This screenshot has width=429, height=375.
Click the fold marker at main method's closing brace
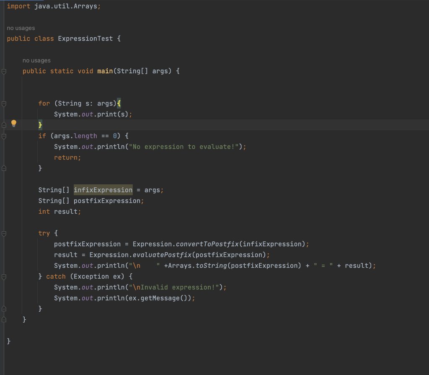click(3, 319)
